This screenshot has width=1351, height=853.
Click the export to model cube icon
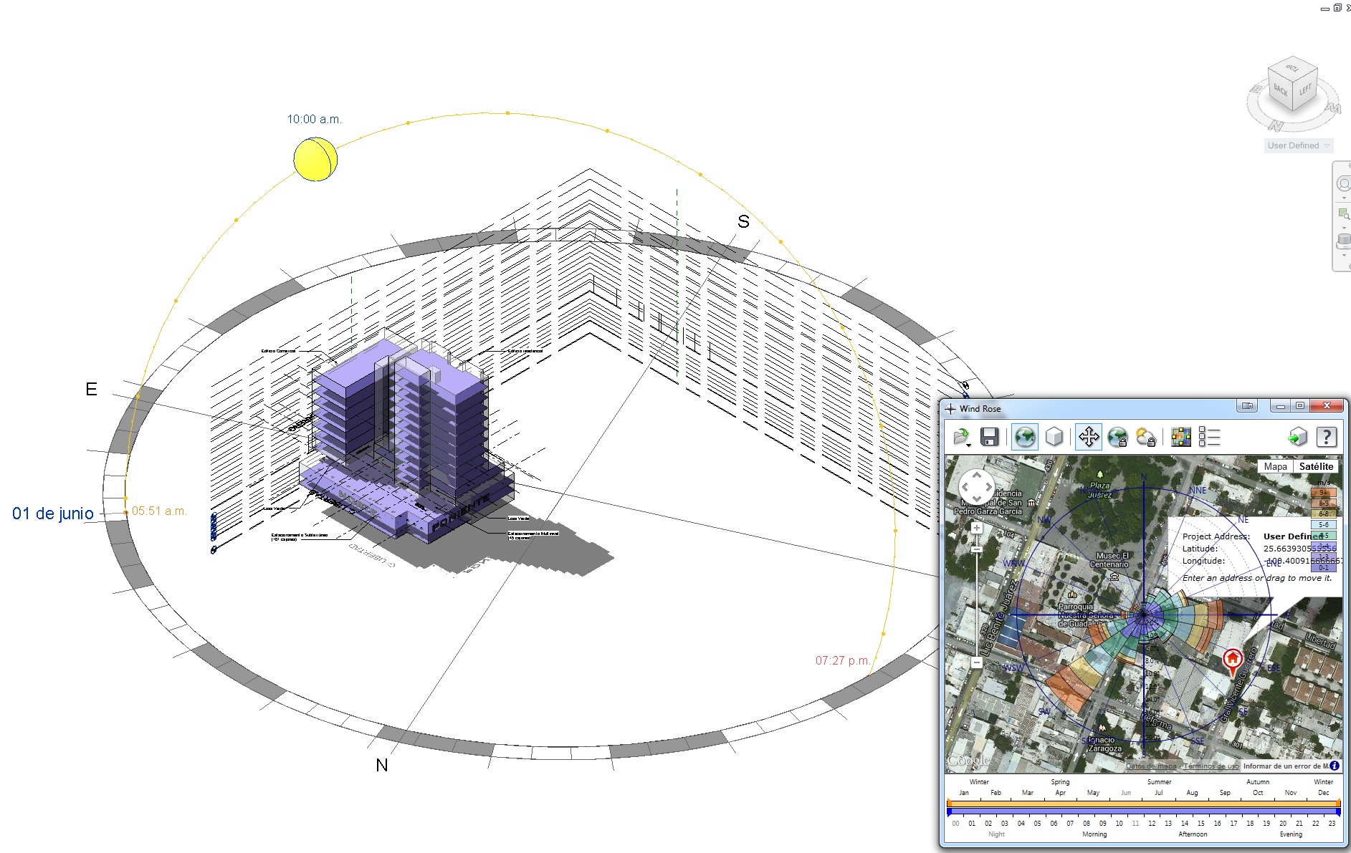pyautogui.click(x=1298, y=437)
